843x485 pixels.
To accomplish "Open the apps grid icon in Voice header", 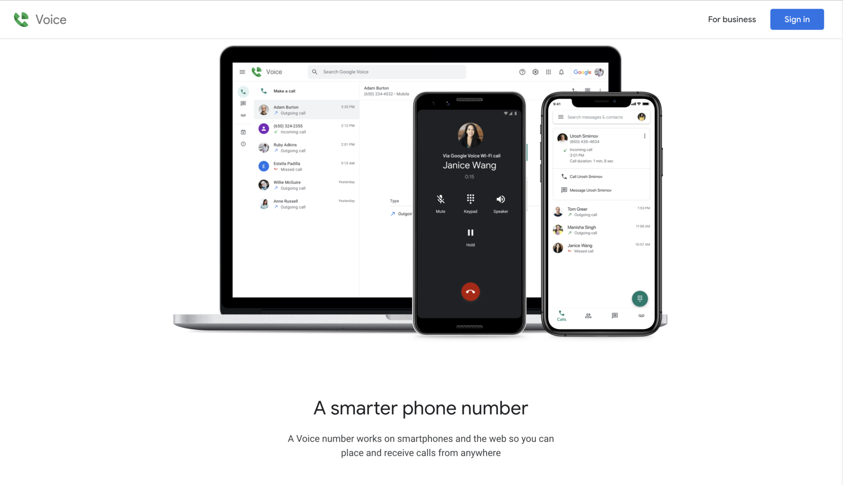I will [548, 72].
